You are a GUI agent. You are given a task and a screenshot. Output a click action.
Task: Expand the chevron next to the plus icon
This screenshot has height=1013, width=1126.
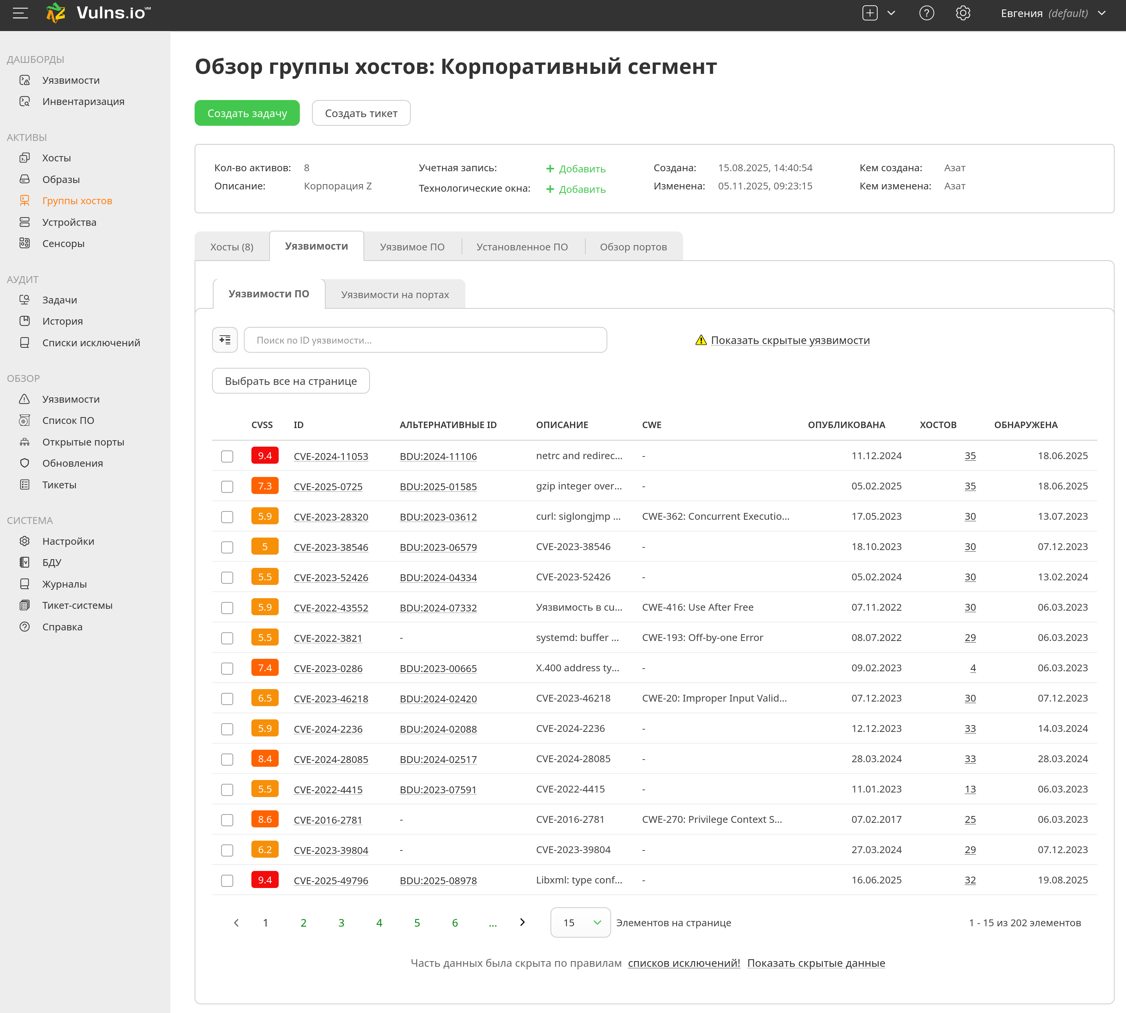891,13
